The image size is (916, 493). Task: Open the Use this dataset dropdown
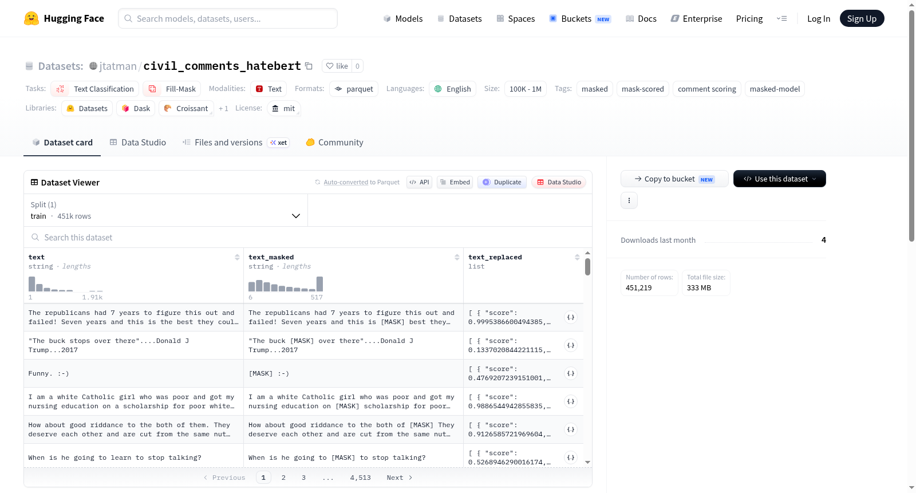click(x=780, y=179)
